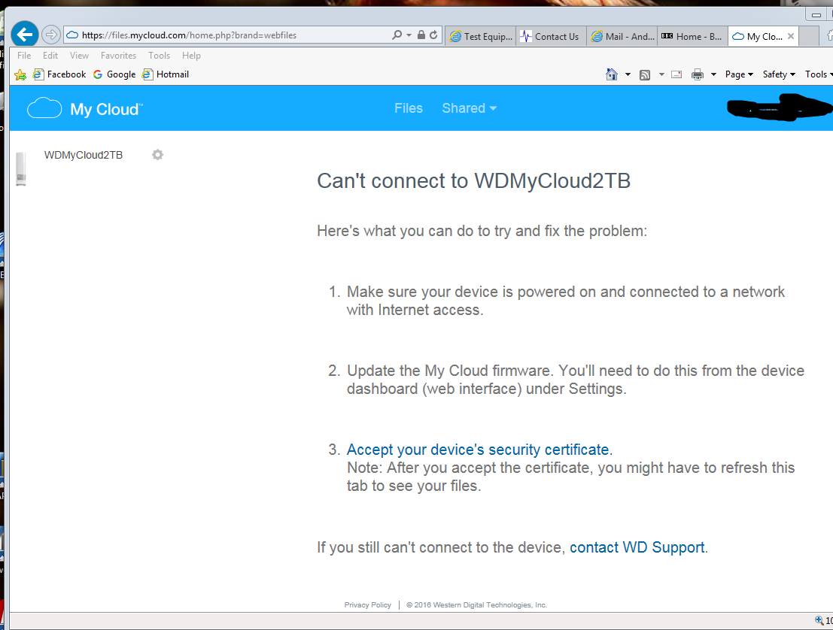Open the File menu
Viewport: 833px width, 630px height.
click(24, 55)
